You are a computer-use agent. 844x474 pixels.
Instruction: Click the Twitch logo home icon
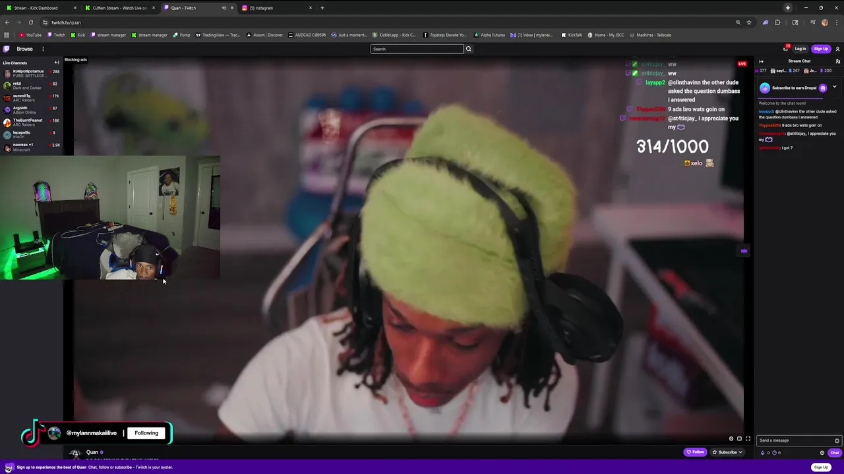pos(7,49)
